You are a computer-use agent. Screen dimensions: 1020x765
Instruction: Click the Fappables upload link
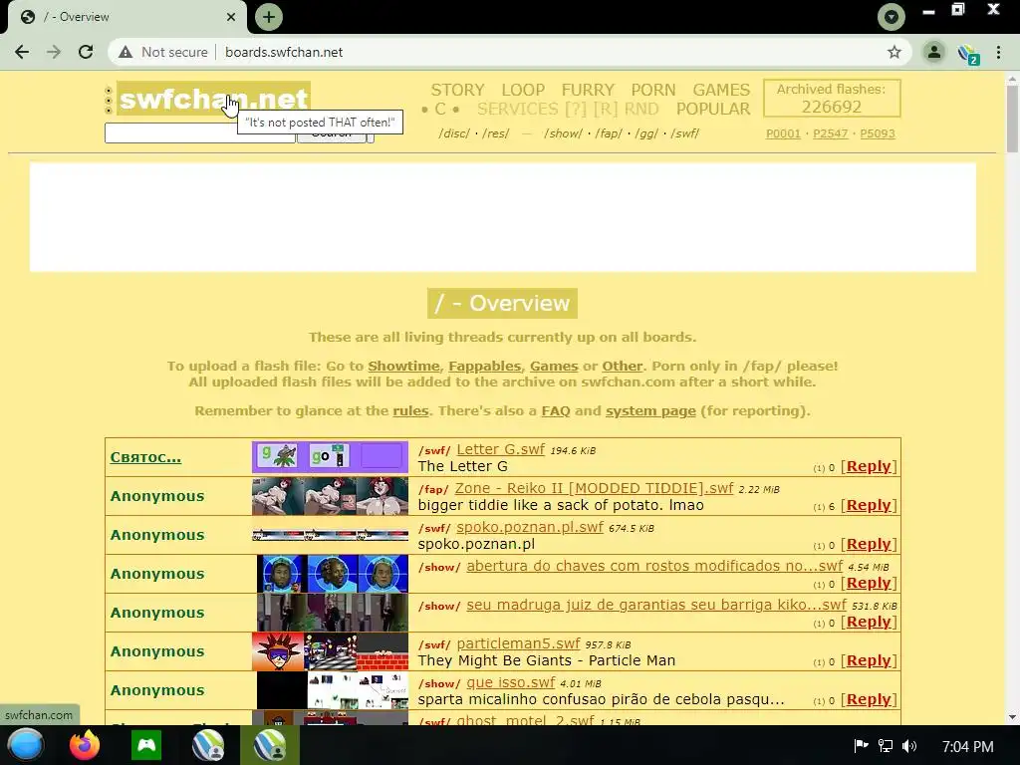pos(485,367)
